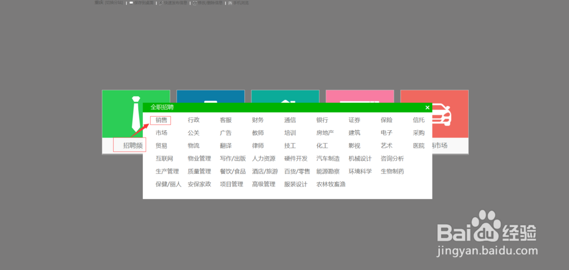Select the 百货/零售 category
The width and height of the screenshot is (569, 270).
tap(297, 172)
